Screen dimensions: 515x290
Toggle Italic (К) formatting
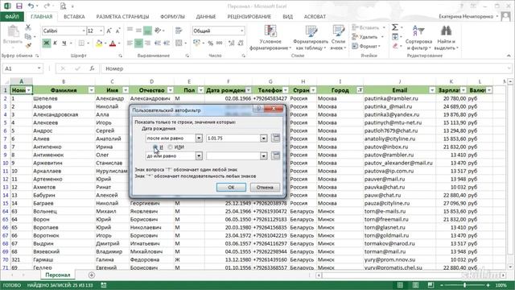coord(56,43)
